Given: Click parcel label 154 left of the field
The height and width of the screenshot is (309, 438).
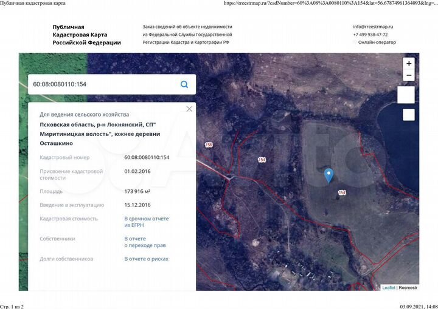Looking at the screenshot, I should click(262, 160).
